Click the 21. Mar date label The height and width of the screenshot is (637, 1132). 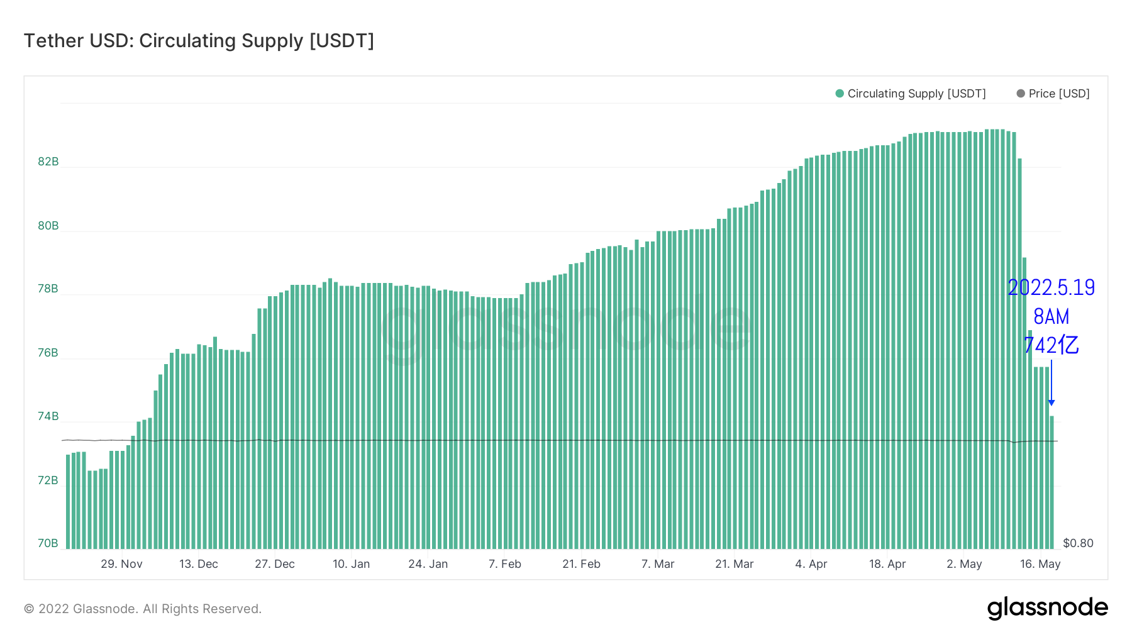735,564
